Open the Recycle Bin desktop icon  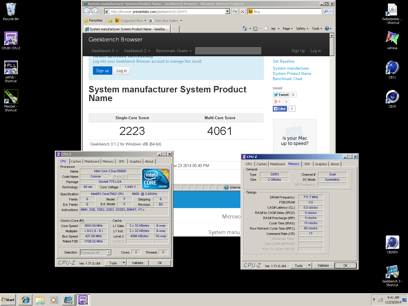pos(11,12)
